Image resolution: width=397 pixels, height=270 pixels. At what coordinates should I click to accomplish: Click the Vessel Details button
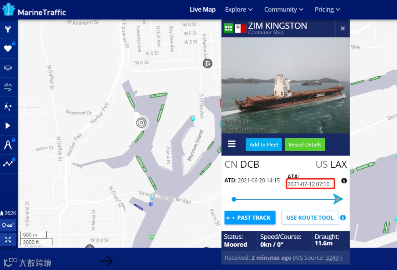[x=305, y=145]
